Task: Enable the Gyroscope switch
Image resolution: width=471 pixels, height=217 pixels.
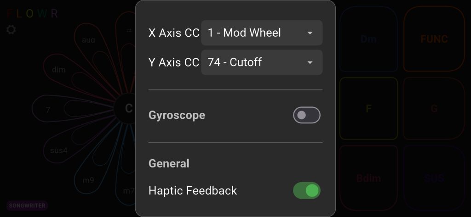Action: click(x=306, y=115)
